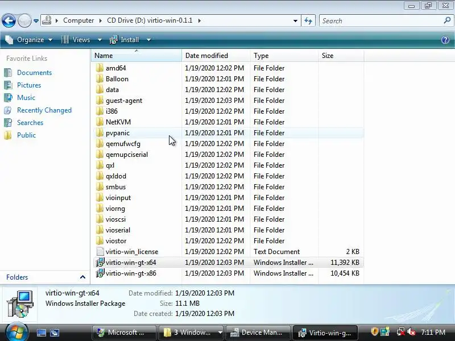The image size is (455, 341).
Task: Select the vioserial folder name
Action: tap(118, 230)
